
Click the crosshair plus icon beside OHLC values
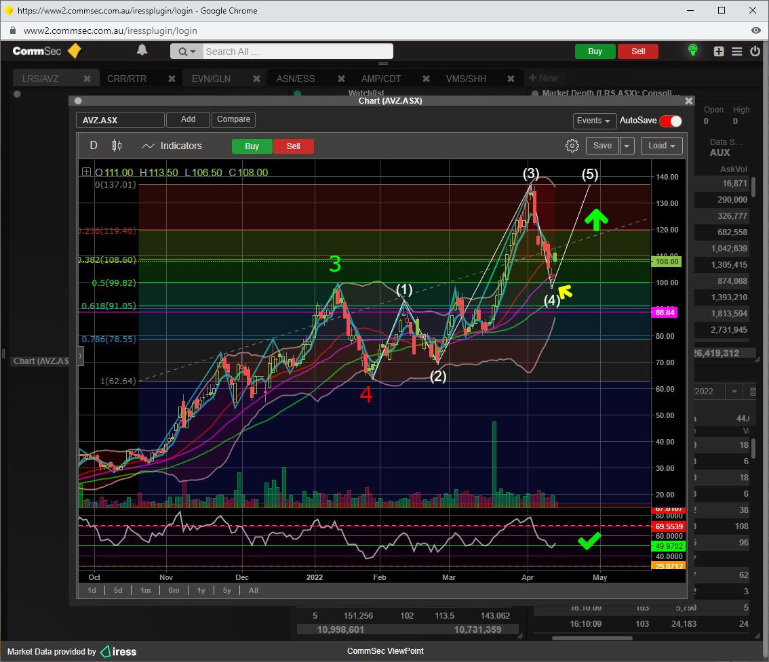[x=86, y=172]
